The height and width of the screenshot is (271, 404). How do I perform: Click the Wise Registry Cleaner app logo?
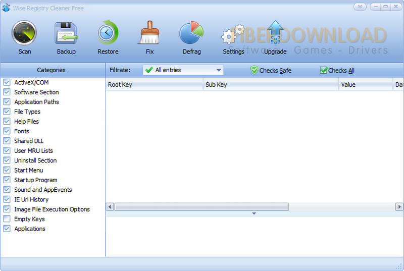click(6, 8)
